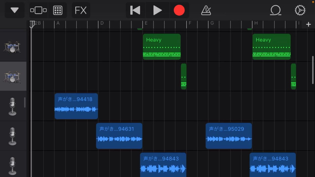Select the second microphone audio track

13,136
